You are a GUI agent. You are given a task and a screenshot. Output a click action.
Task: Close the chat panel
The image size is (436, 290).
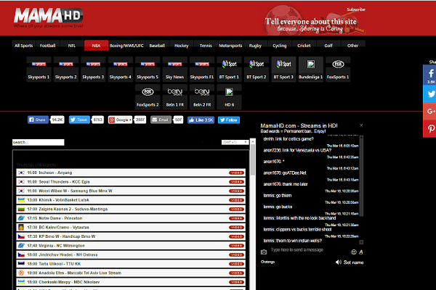pos(361,125)
